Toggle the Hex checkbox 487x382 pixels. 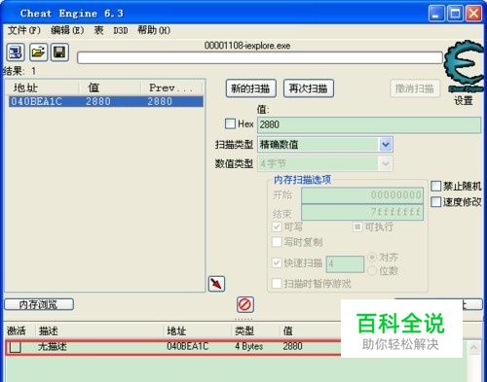[230, 123]
